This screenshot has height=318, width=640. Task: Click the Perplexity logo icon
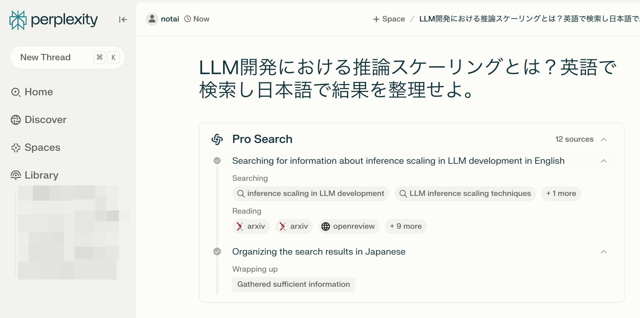[18, 20]
